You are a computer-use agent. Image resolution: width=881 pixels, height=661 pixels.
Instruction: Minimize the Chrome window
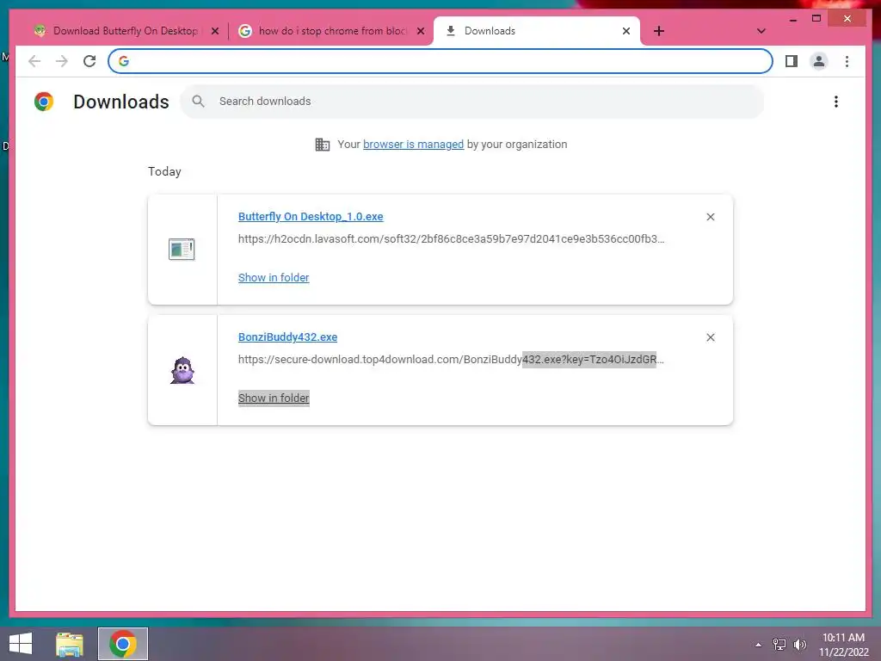tap(792, 19)
